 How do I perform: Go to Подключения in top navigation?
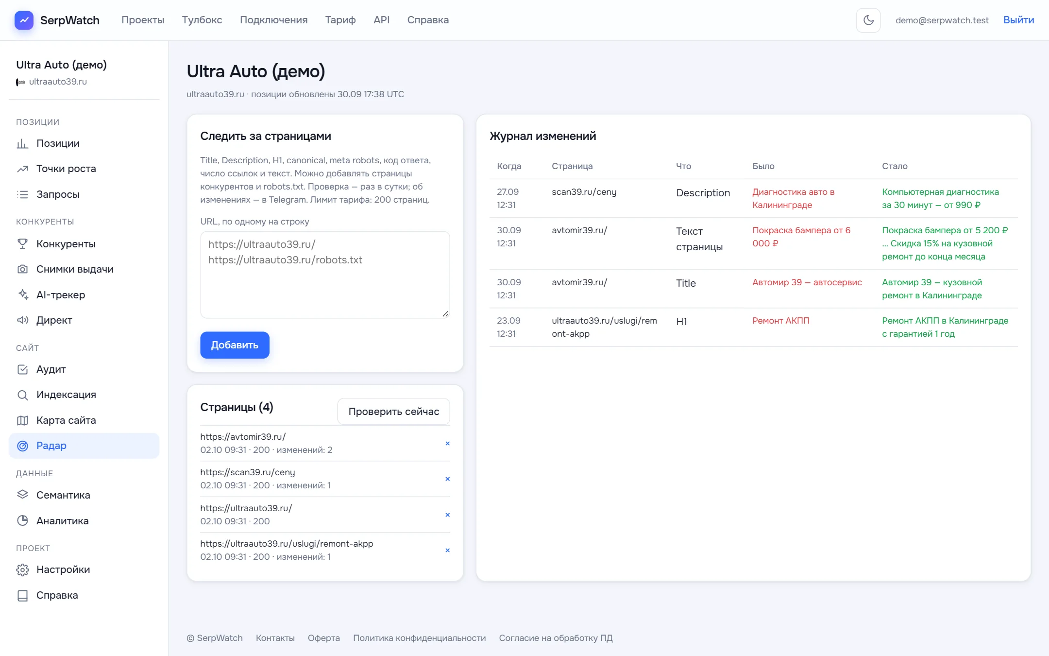(x=274, y=20)
